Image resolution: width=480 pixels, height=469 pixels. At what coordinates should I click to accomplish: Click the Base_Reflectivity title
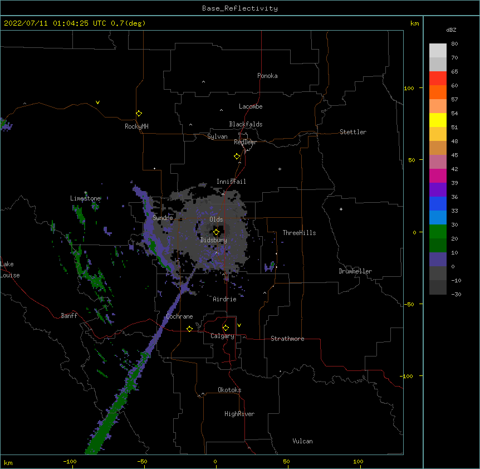(240, 8)
